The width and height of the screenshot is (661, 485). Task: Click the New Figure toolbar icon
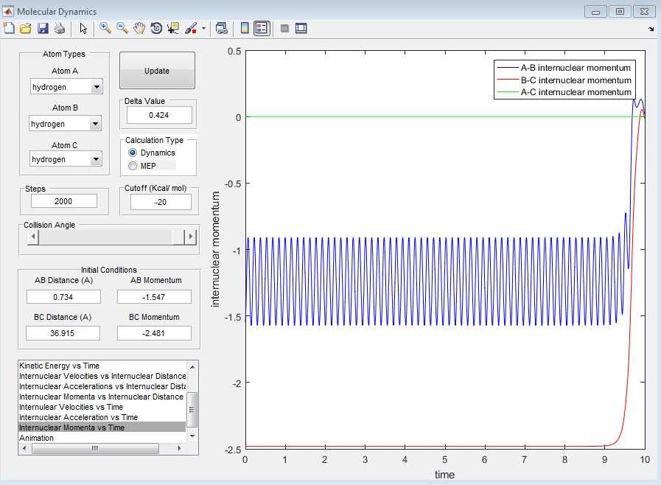pyautogui.click(x=9, y=28)
